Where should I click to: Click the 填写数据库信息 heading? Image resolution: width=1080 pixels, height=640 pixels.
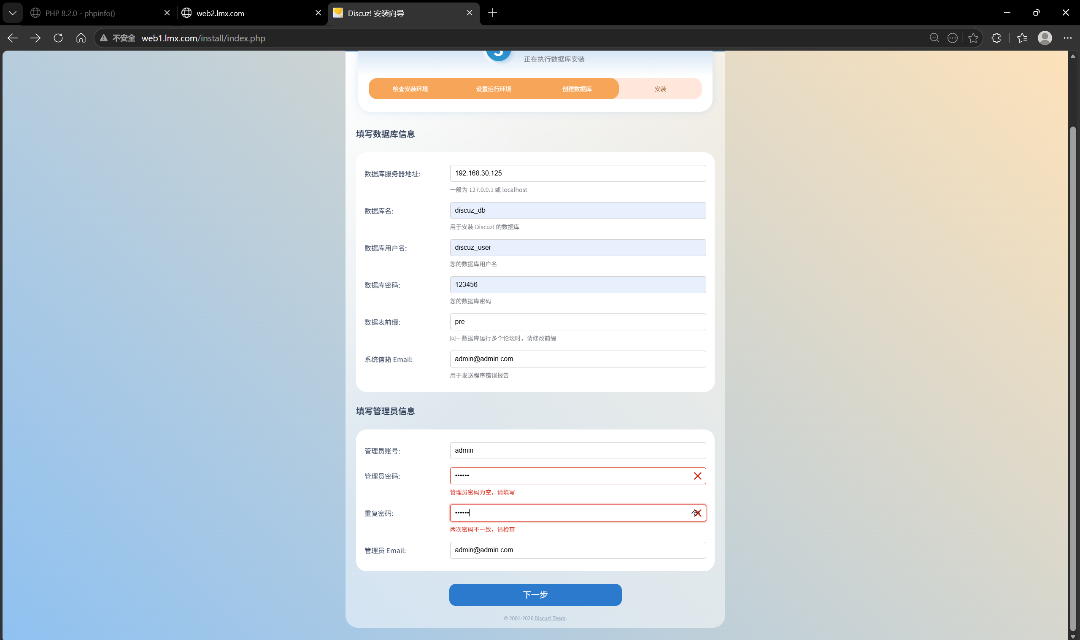point(386,134)
